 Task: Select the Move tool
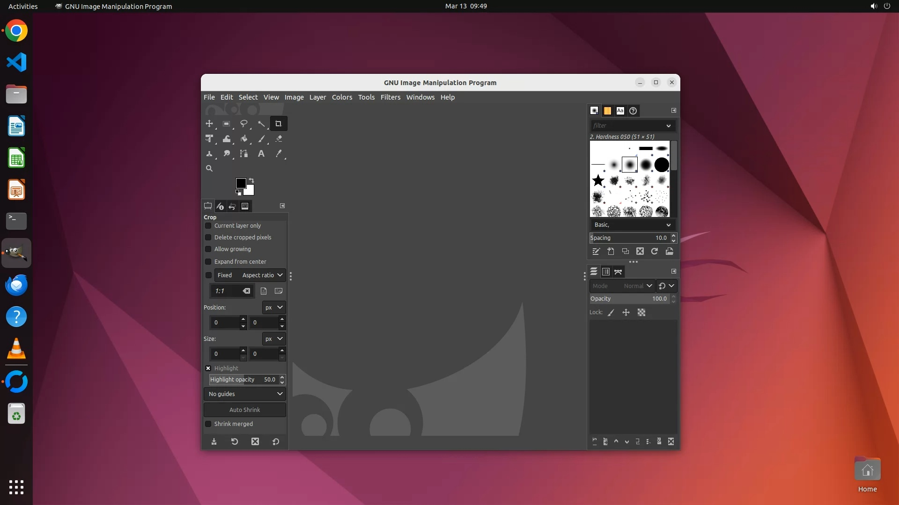(209, 124)
